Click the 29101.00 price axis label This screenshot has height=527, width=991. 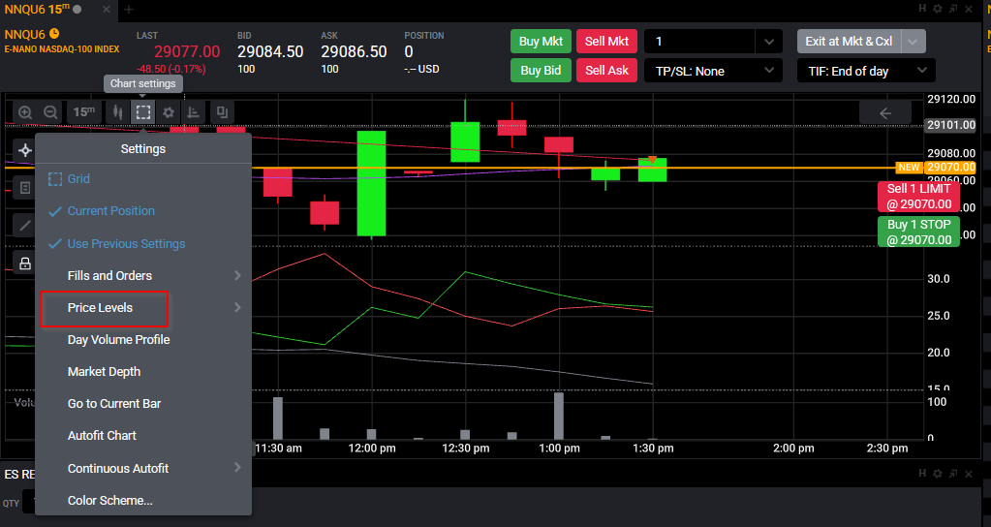pyautogui.click(x=951, y=125)
